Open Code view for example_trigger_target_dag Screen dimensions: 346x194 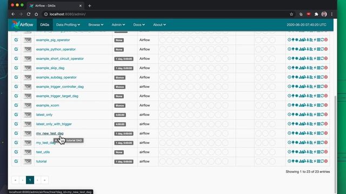[315, 96]
